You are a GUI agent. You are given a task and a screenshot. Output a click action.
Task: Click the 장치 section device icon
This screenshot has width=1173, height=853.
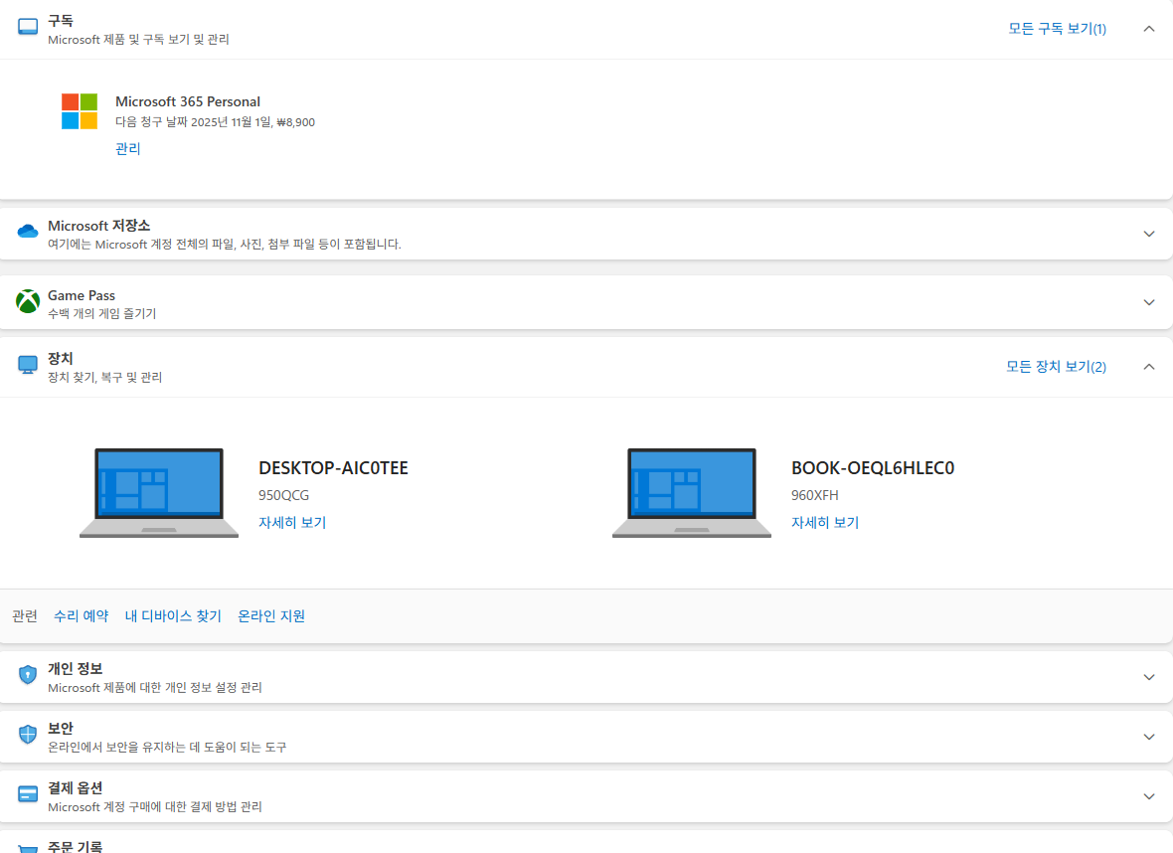coord(28,365)
